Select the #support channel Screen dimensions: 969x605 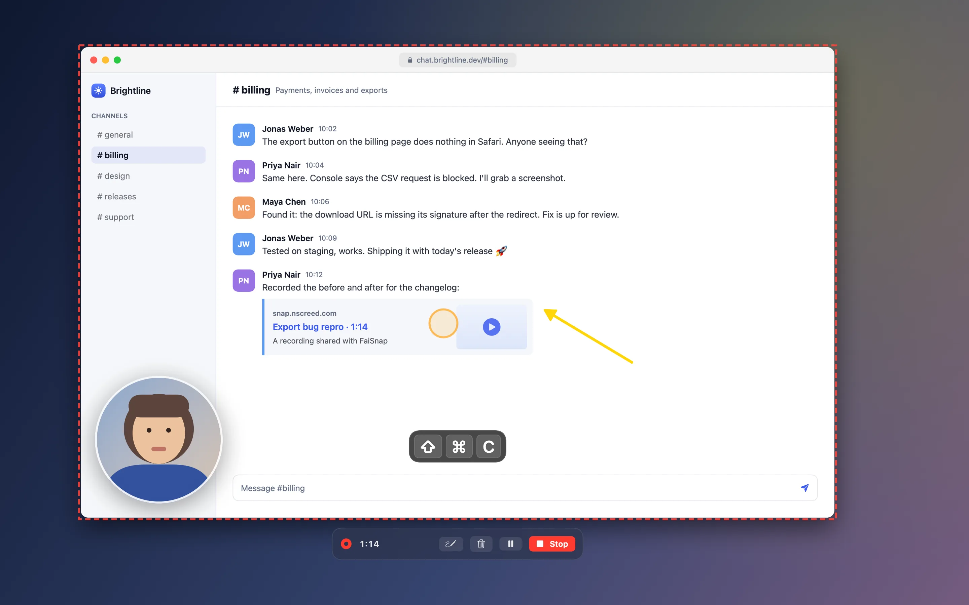tap(148, 217)
